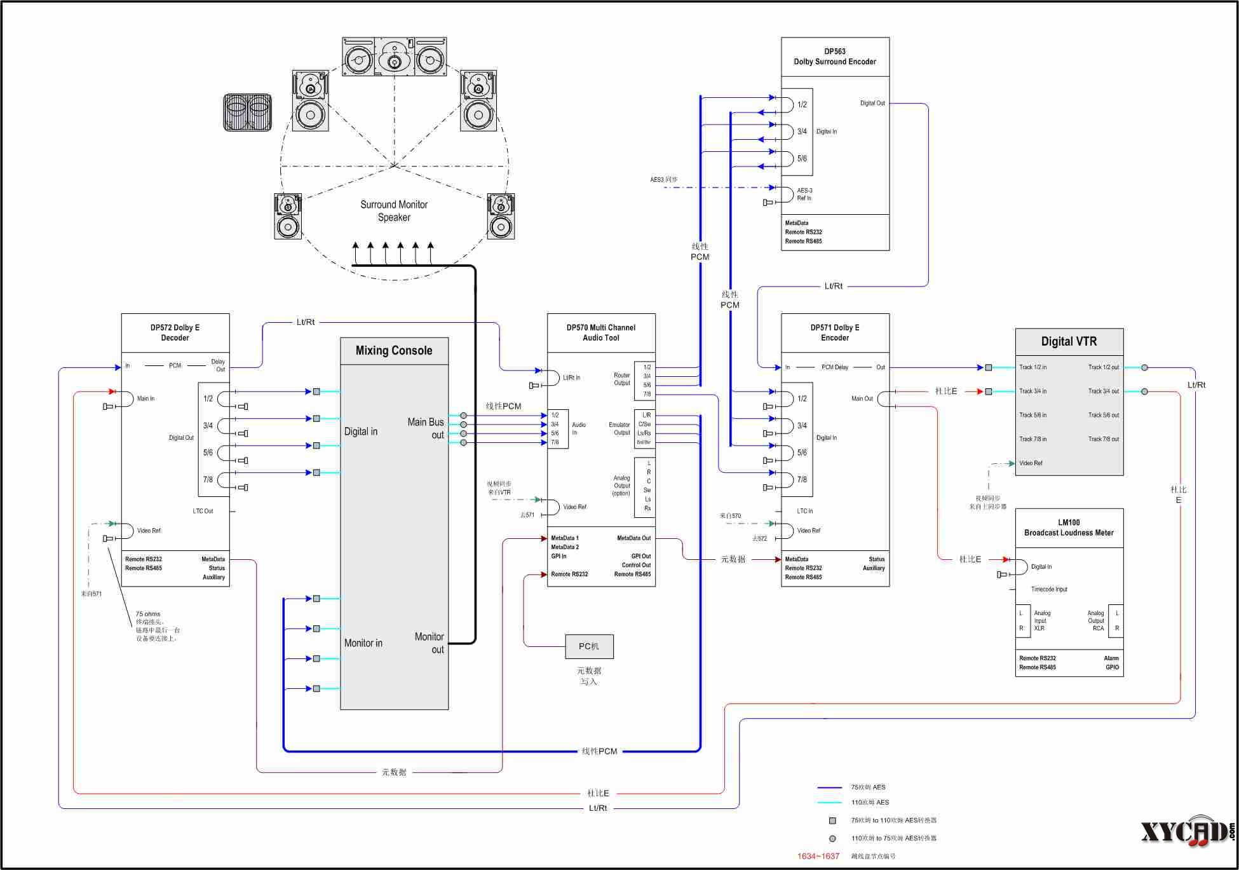Click the GPI In label on DP570

[x=559, y=556]
